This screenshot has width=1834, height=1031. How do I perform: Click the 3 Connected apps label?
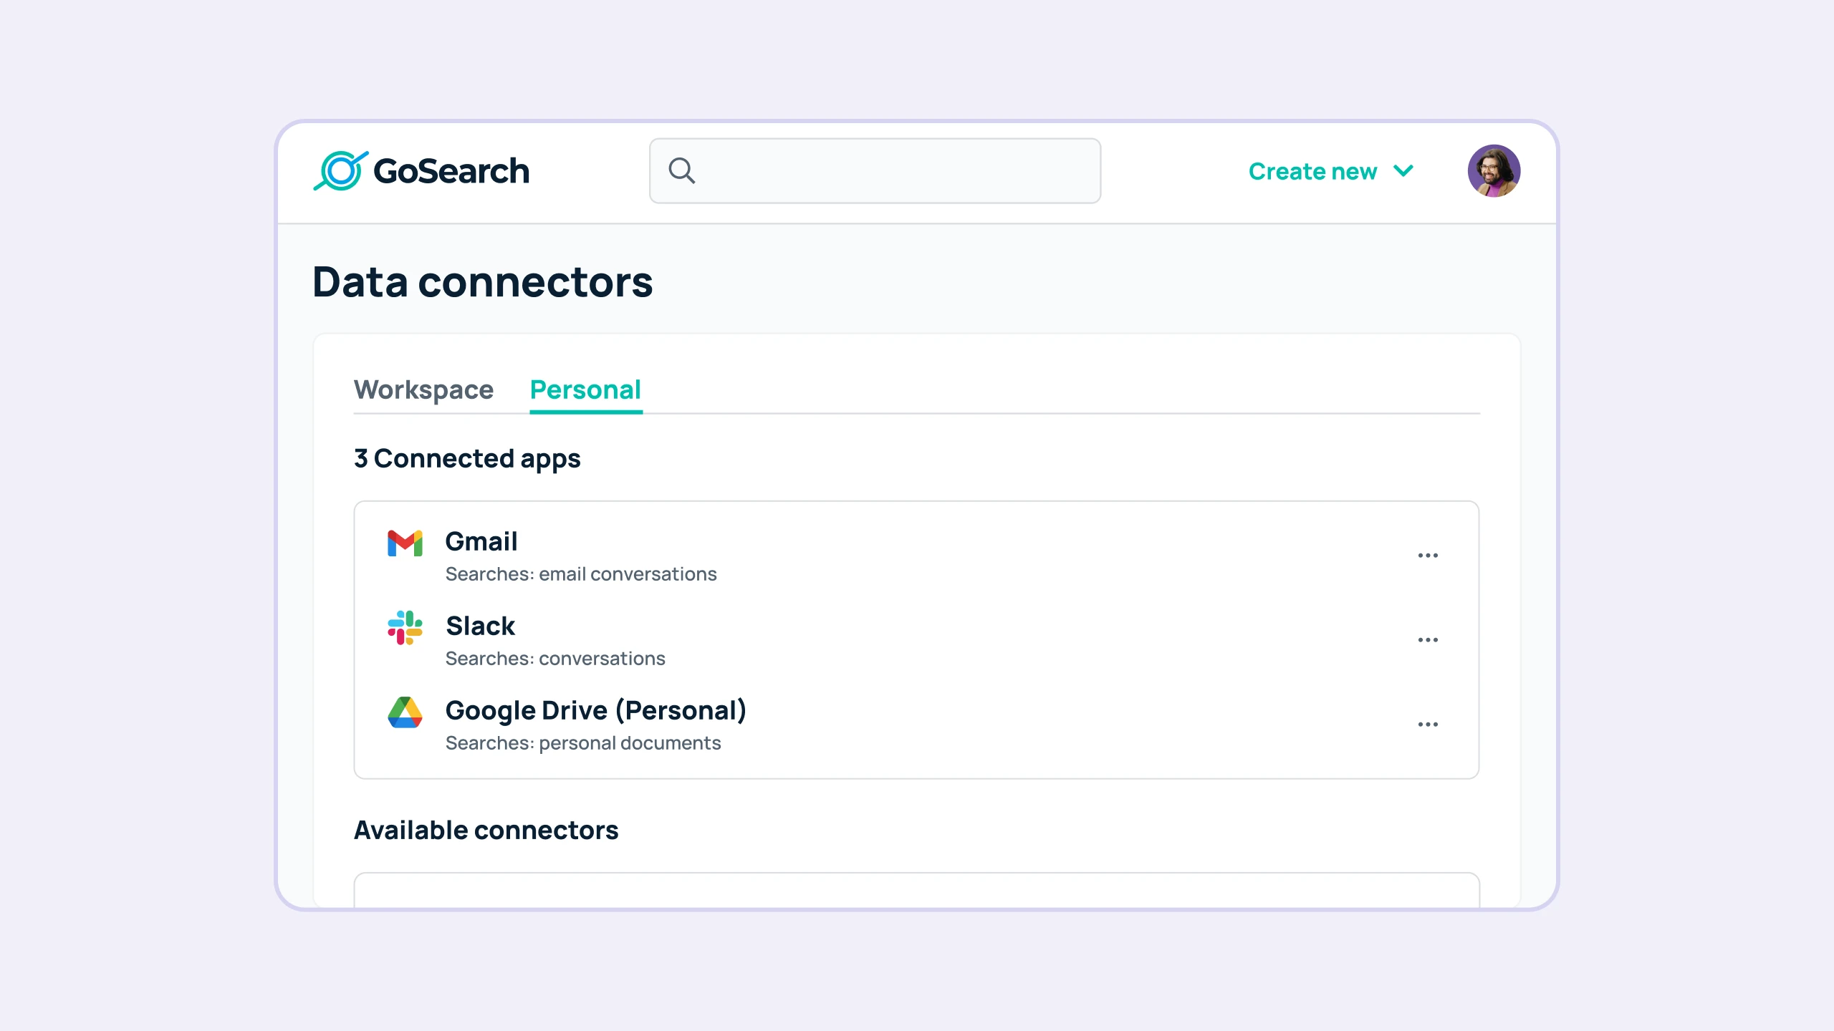[467, 458]
